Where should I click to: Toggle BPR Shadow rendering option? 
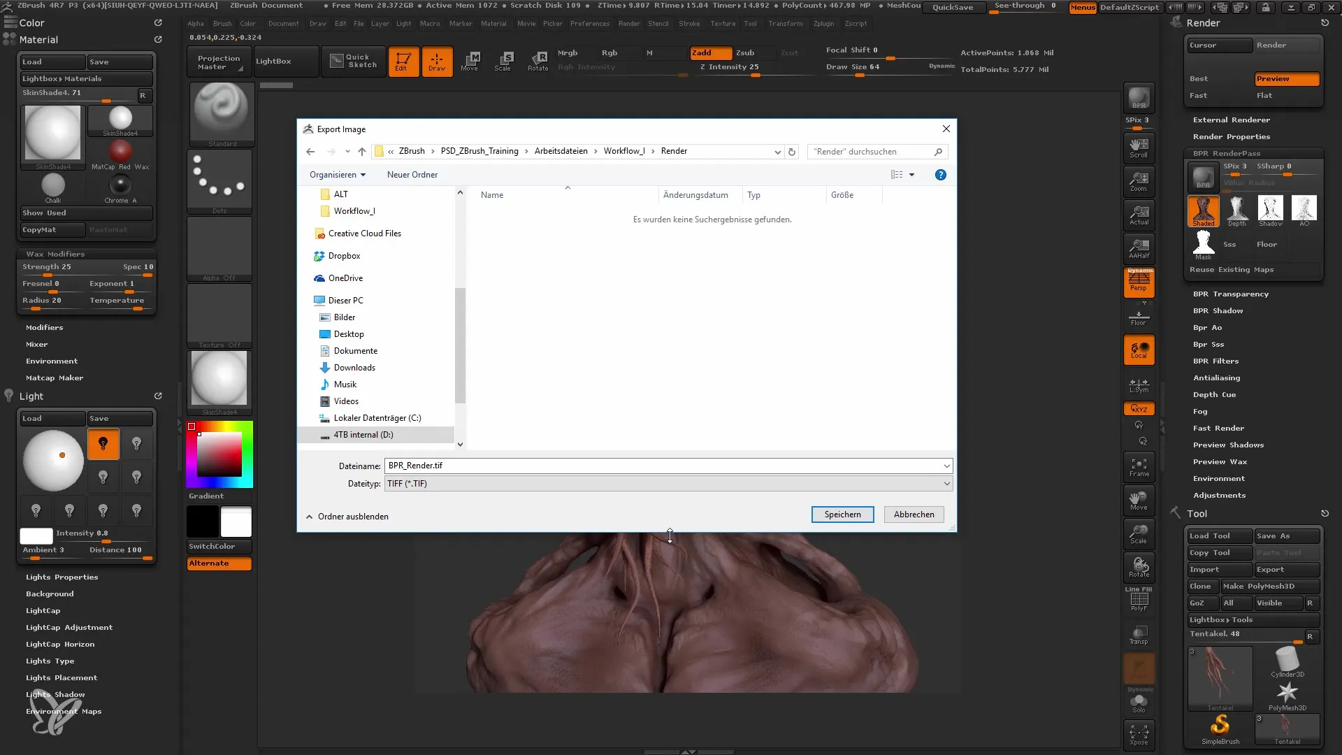click(1218, 310)
